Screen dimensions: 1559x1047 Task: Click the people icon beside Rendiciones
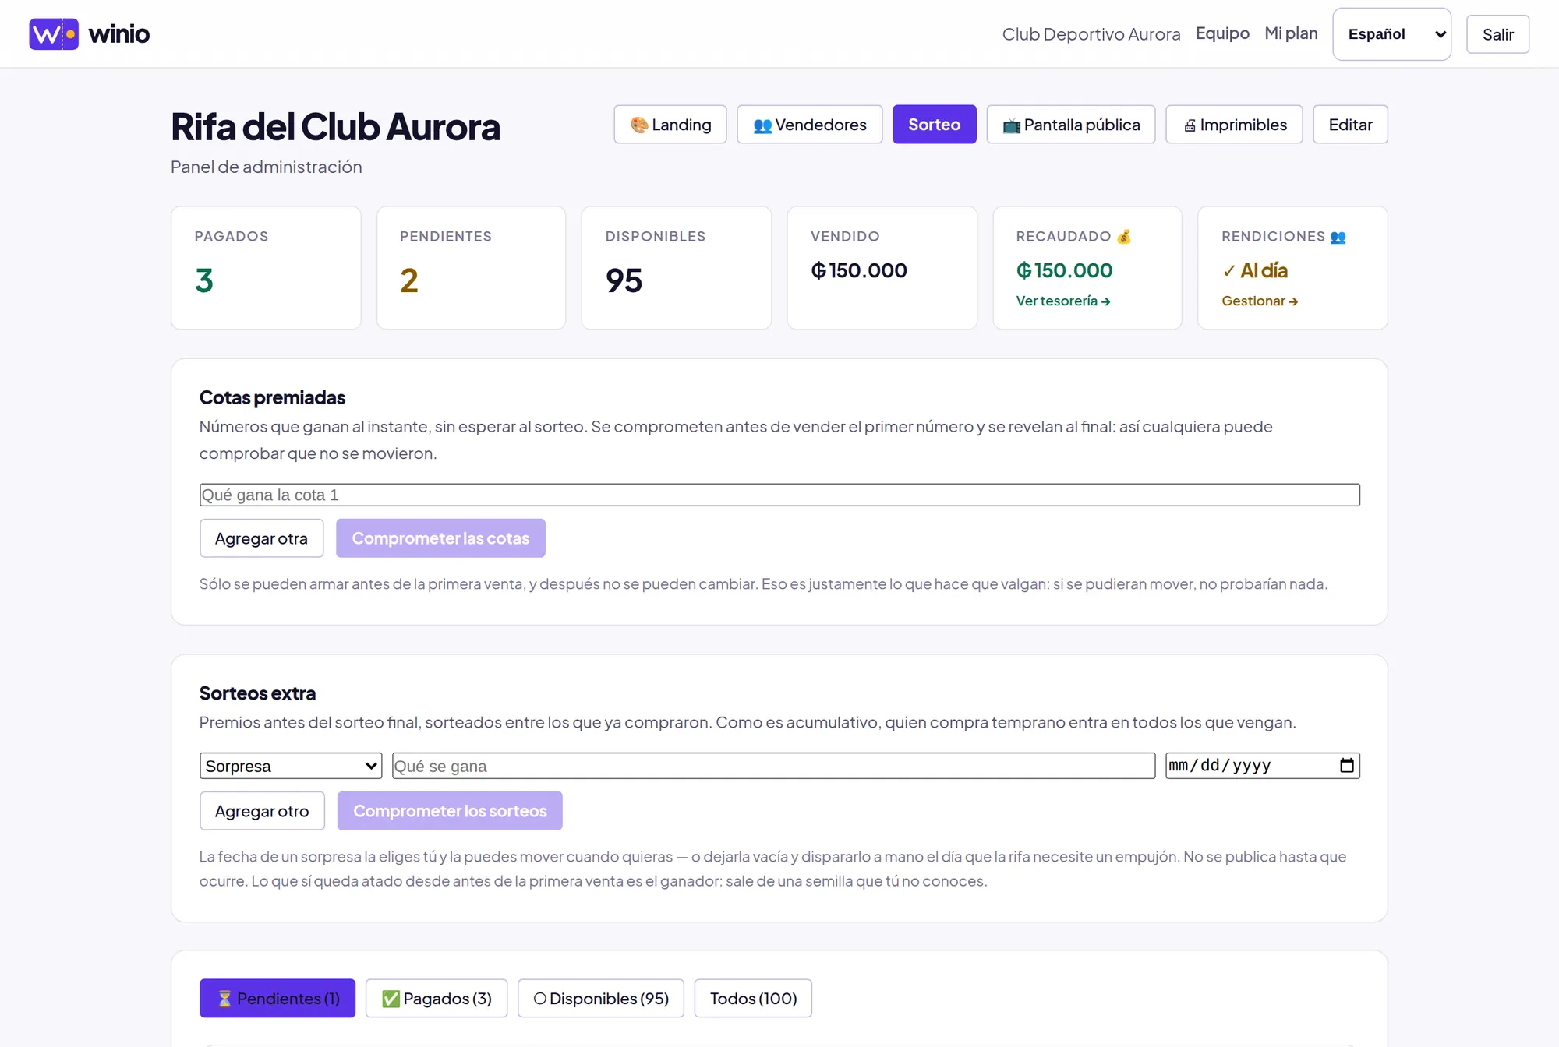(x=1338, y=237)
